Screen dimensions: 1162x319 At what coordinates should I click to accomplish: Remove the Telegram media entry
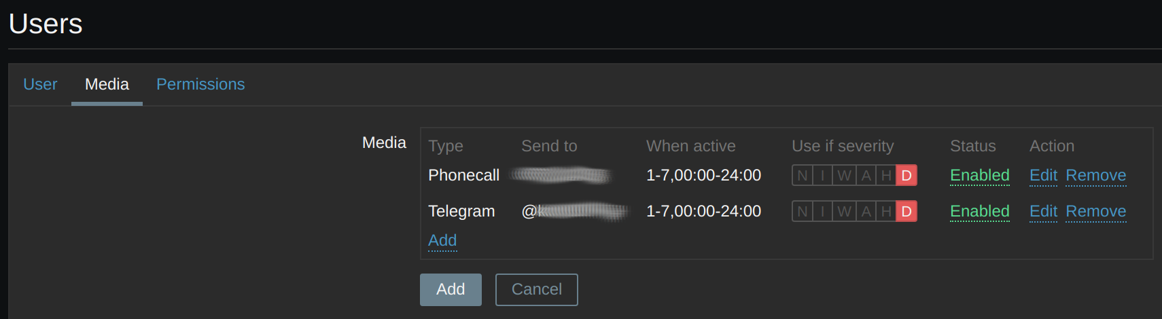(x=1095, y=212)
